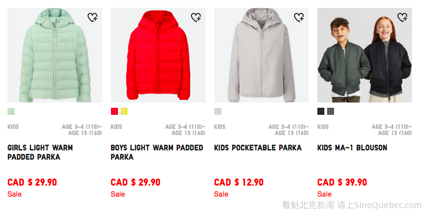
Task: Open the mint green parka product image
Action: pyautogui.click(x=55, y=55)
